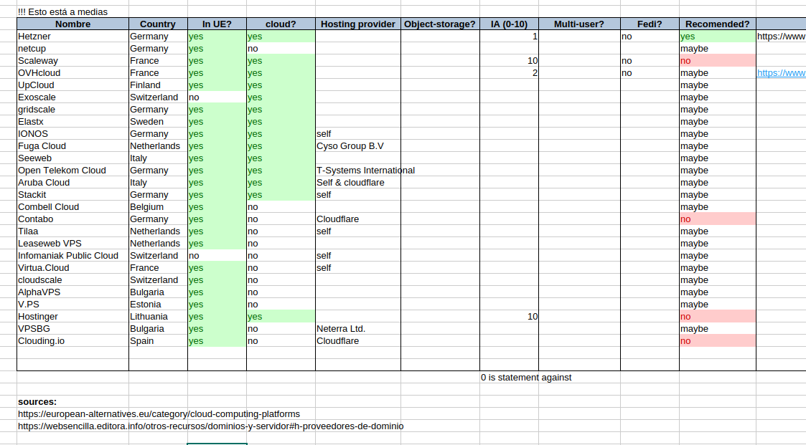806x445 pixels.
Task: Select the 'Recomended?' header cell
Action: click(x=718, y=24)
